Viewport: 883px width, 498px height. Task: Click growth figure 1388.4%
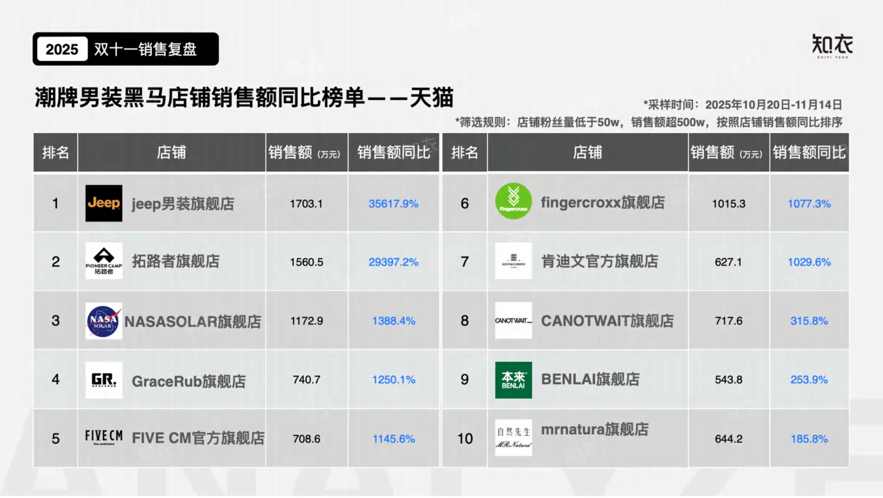(x=394, y=320)
